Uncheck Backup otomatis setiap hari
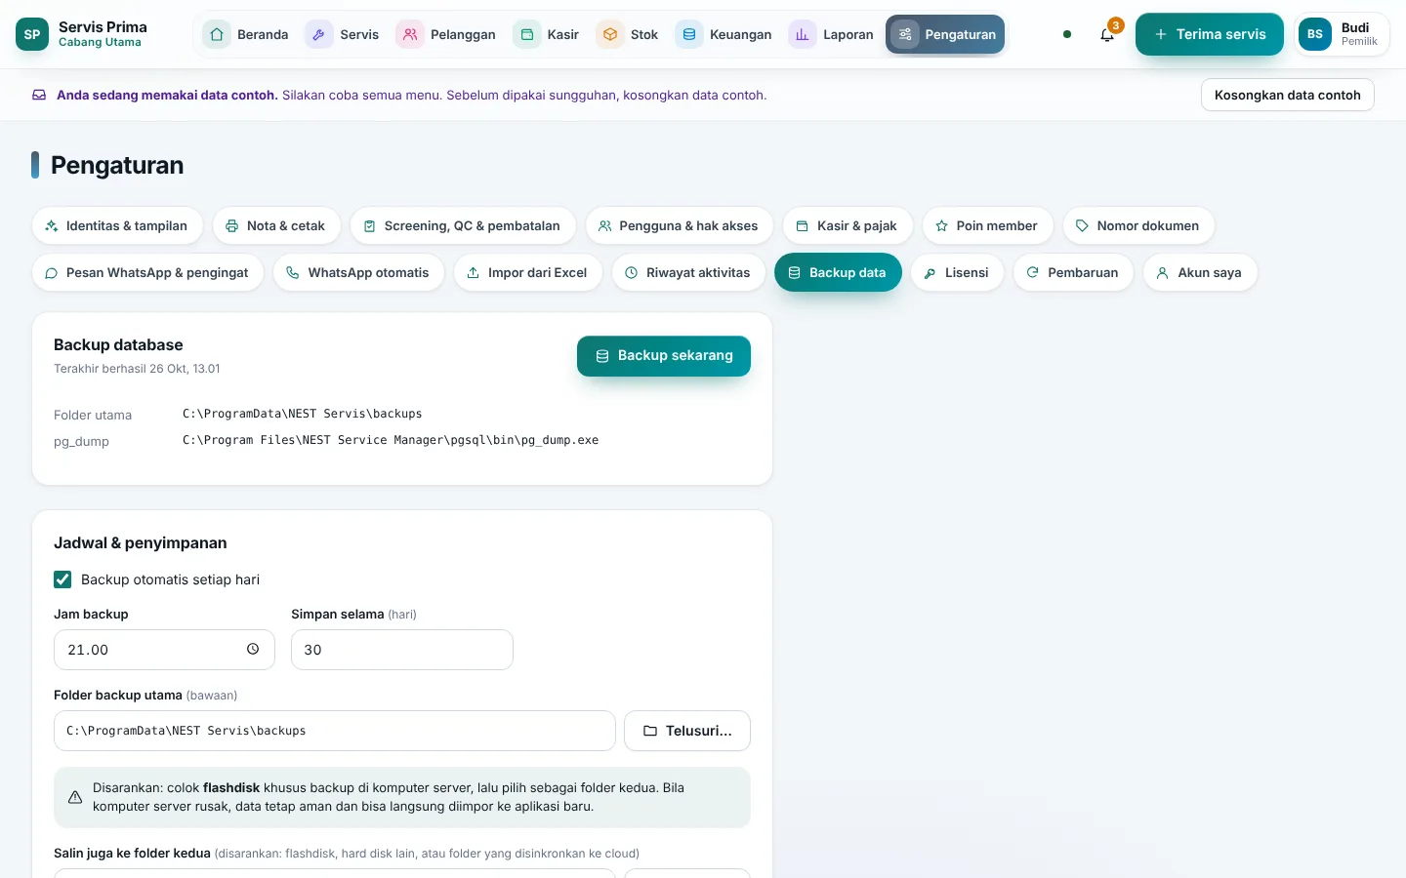Viewport: 1406px width, 878px height. click(x=62, y=579)
